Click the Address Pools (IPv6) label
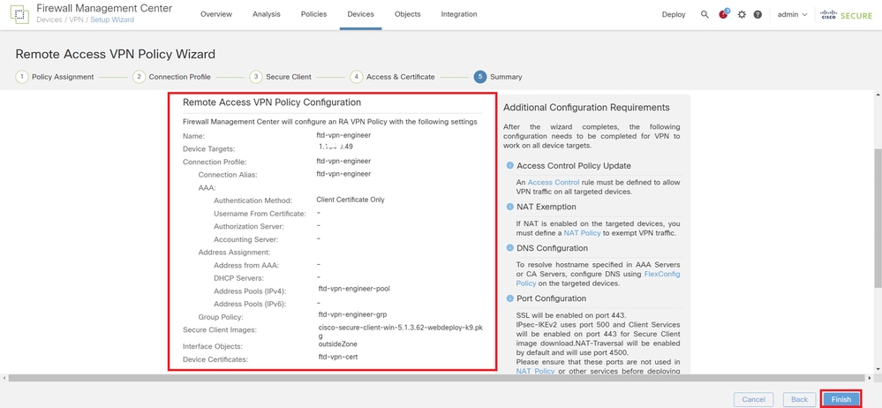Image resolution: width=882 pixels, height=408 pixels. (x=250, y=304)
